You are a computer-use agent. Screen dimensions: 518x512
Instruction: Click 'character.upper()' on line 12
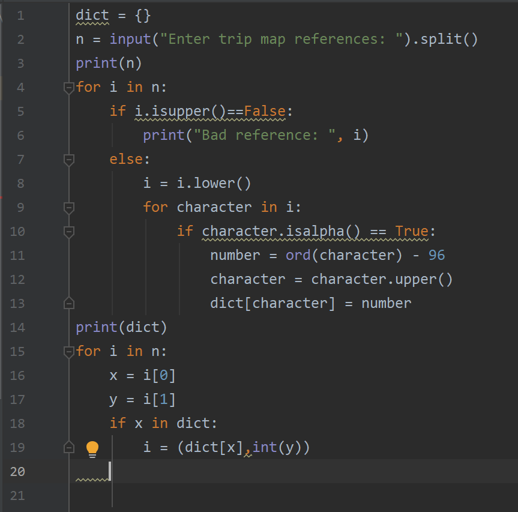[382, 280]
